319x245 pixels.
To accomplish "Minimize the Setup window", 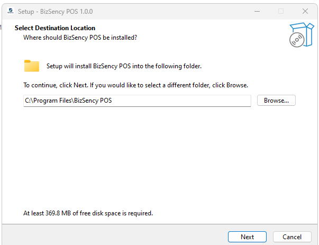I will pyautogui.click(x=257, y=11).
